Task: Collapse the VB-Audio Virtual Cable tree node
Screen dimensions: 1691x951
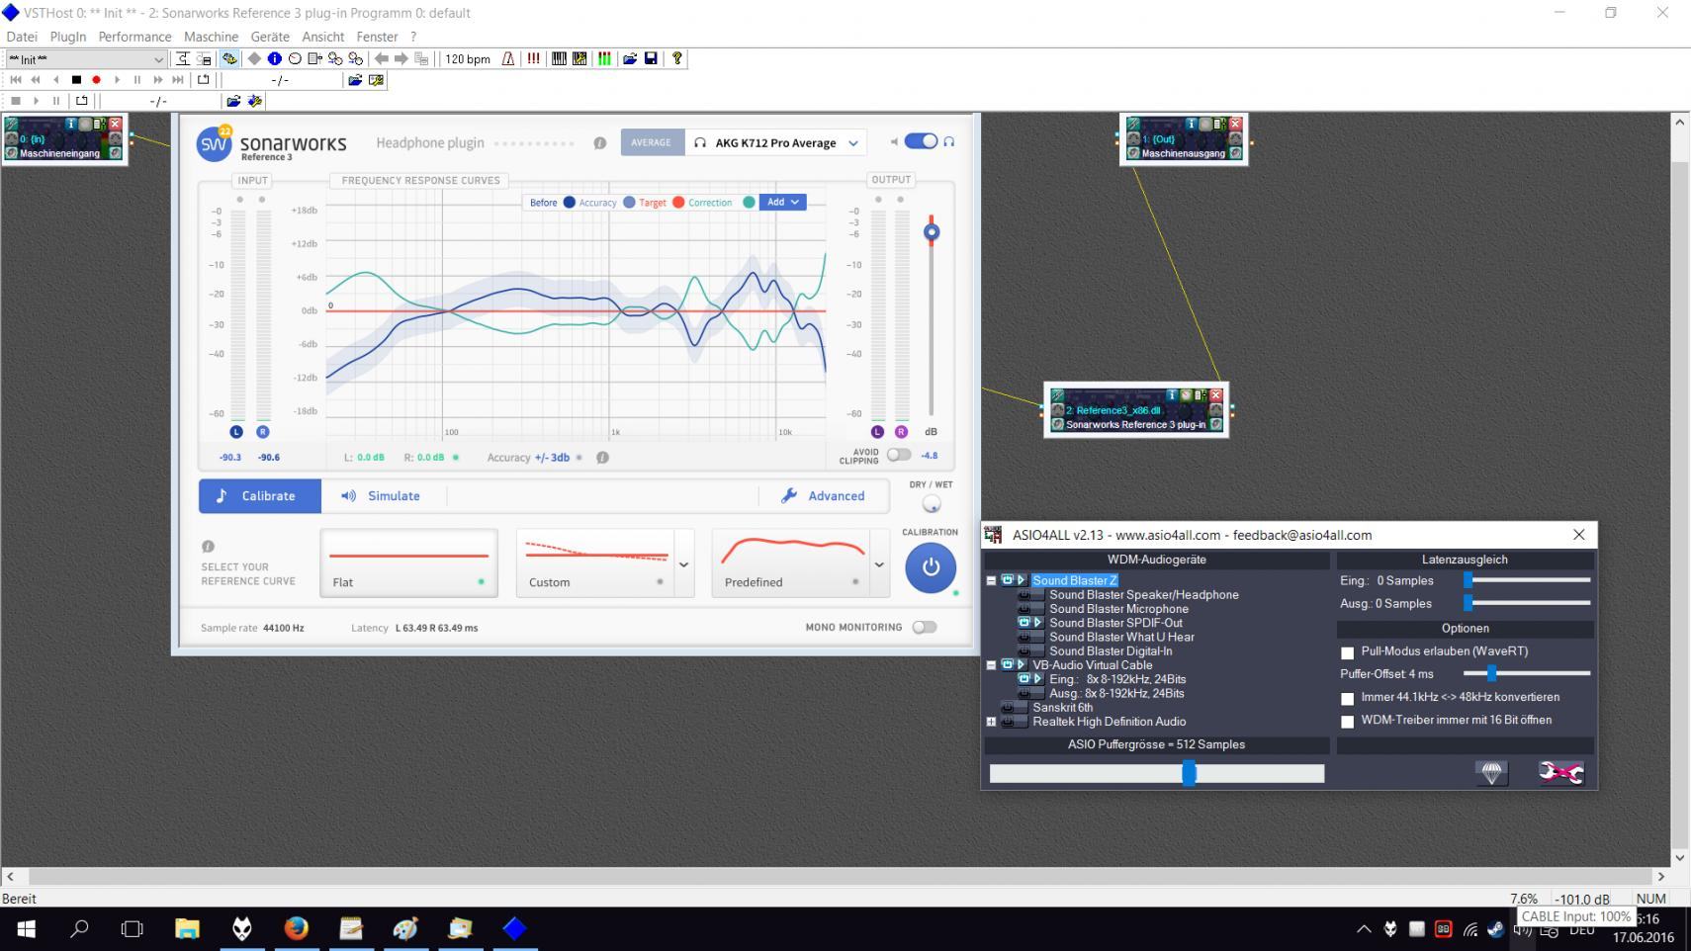Action: [x=991, y=665]
